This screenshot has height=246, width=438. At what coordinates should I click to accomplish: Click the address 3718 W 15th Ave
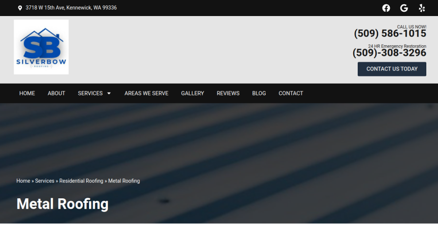(71, 8)
